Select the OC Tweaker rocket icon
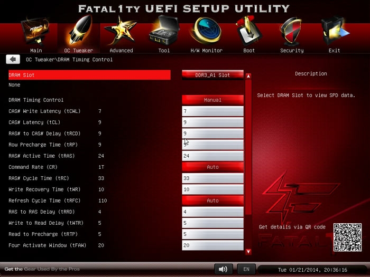Image resolution: width=370 pixels, height=277 pixels. pyautogui.click(x=80, y=31)
